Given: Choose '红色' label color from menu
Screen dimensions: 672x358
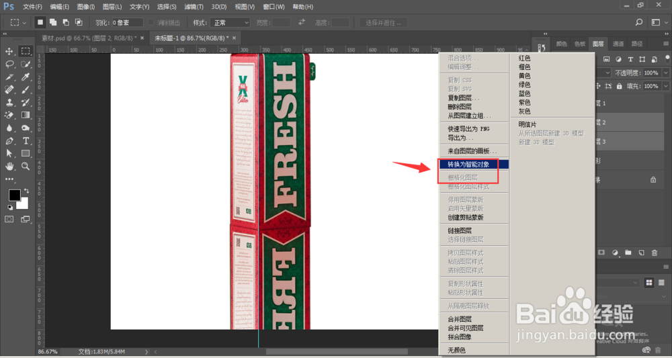Looking at the screenshot, I should 525,58.
